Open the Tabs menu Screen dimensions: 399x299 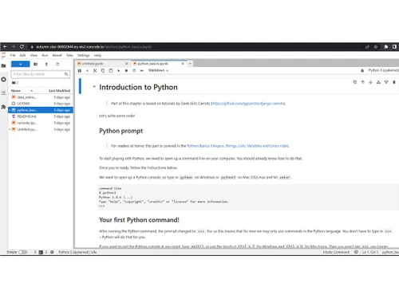point(69,55)
